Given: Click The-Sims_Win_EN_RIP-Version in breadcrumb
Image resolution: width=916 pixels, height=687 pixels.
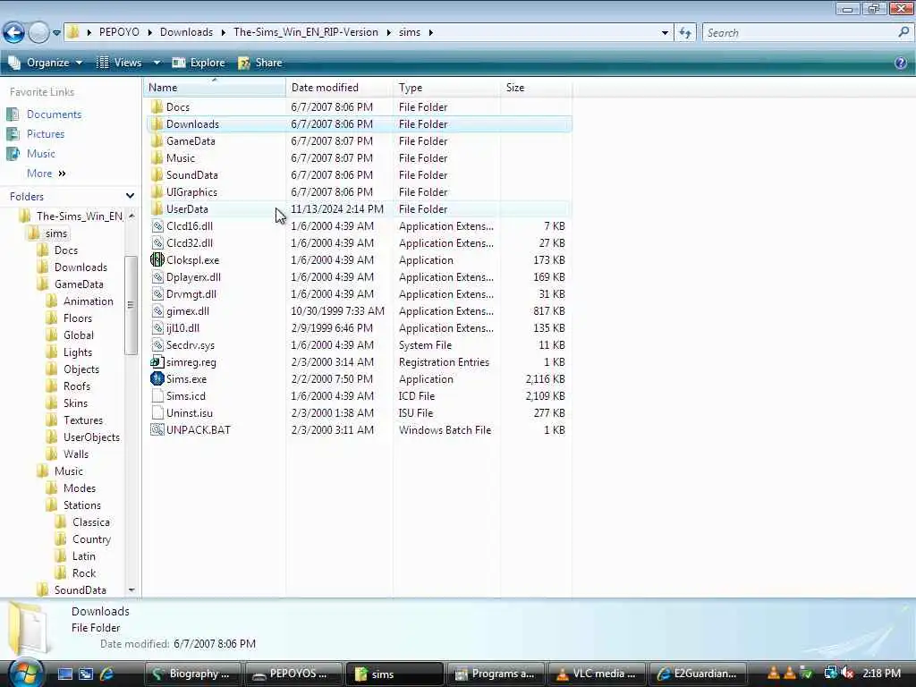Looking at the screenshot, I should 306,32.
